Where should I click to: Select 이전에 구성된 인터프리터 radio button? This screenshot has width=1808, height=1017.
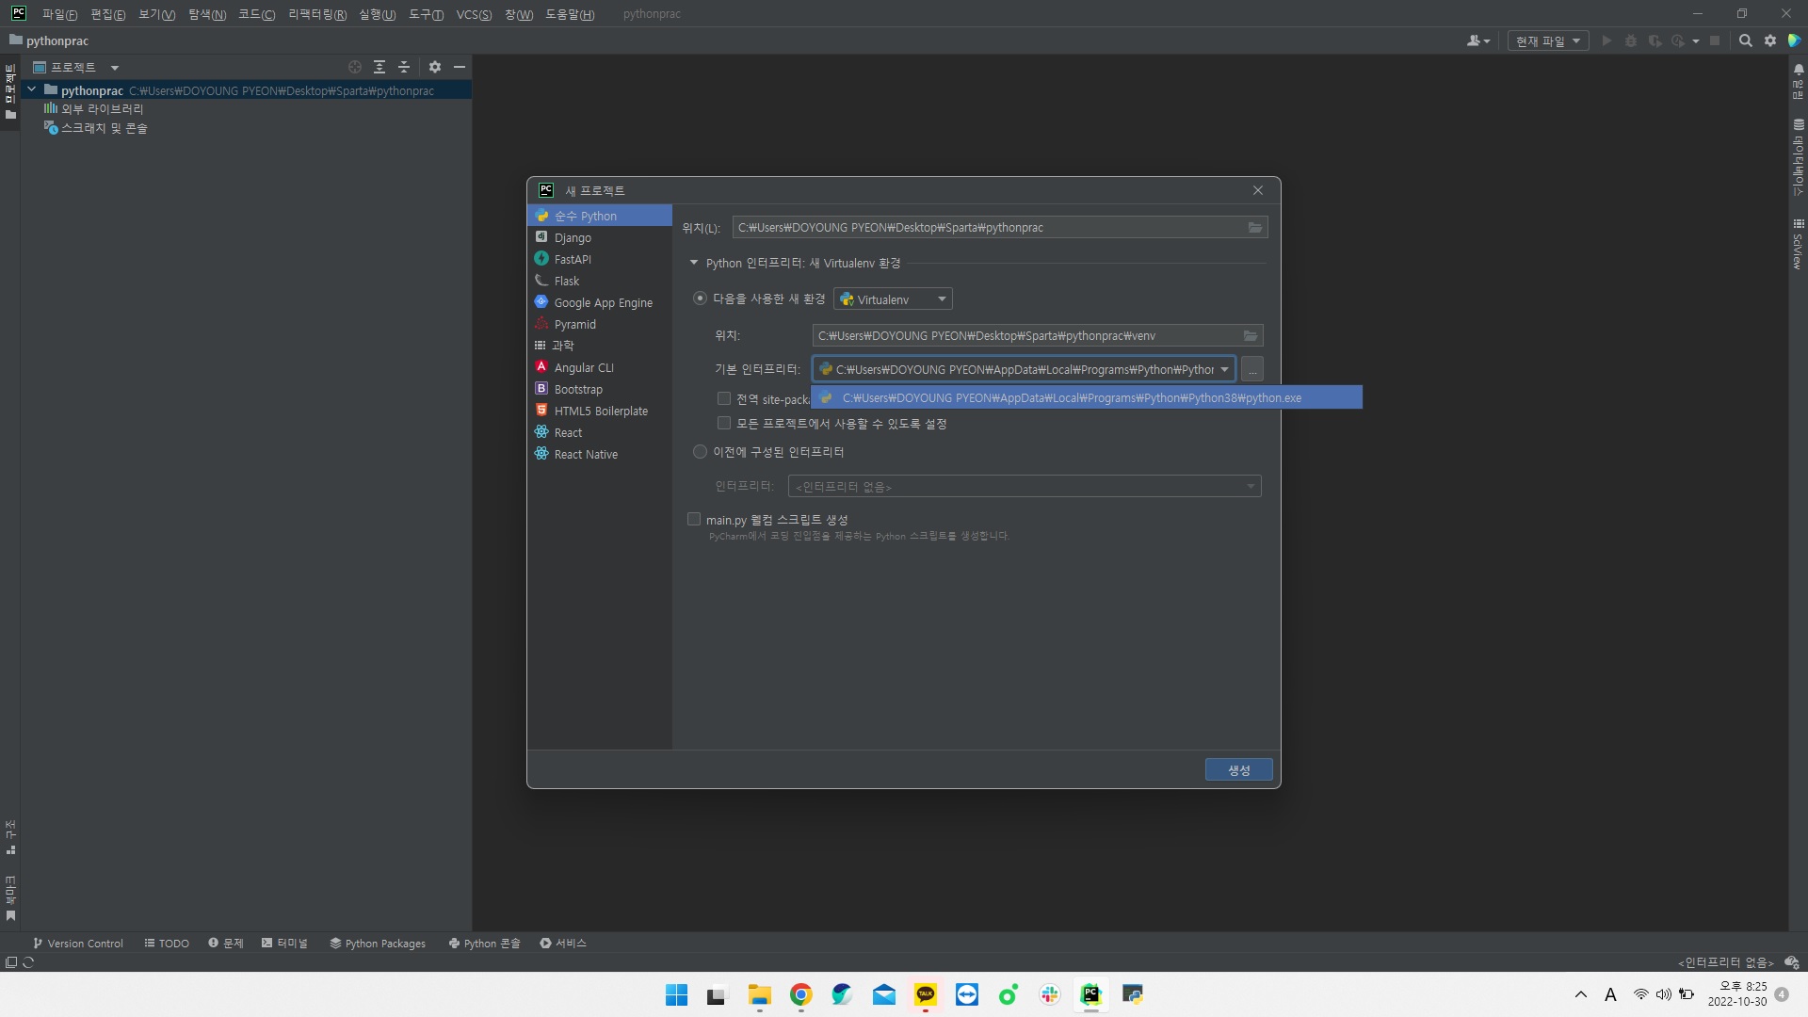[x=700, y=452]
